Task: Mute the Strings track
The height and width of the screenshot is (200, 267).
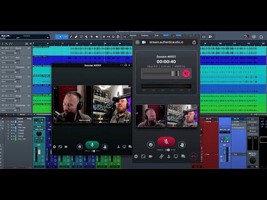Action: (2, 96)
